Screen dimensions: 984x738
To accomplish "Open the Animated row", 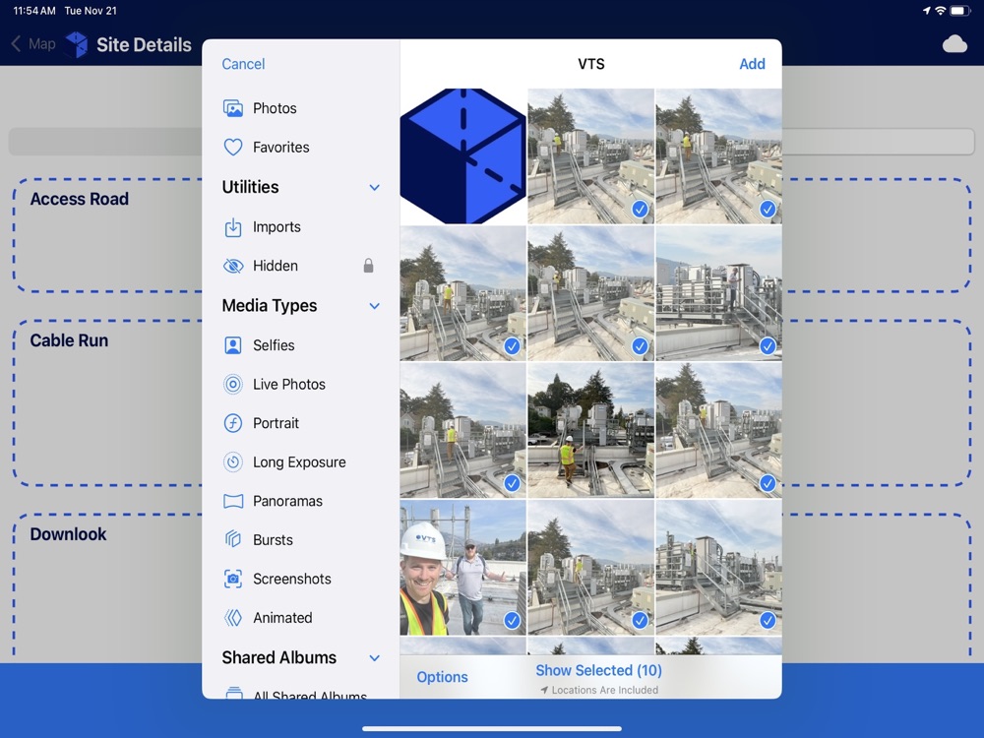I will pos(300,618).
